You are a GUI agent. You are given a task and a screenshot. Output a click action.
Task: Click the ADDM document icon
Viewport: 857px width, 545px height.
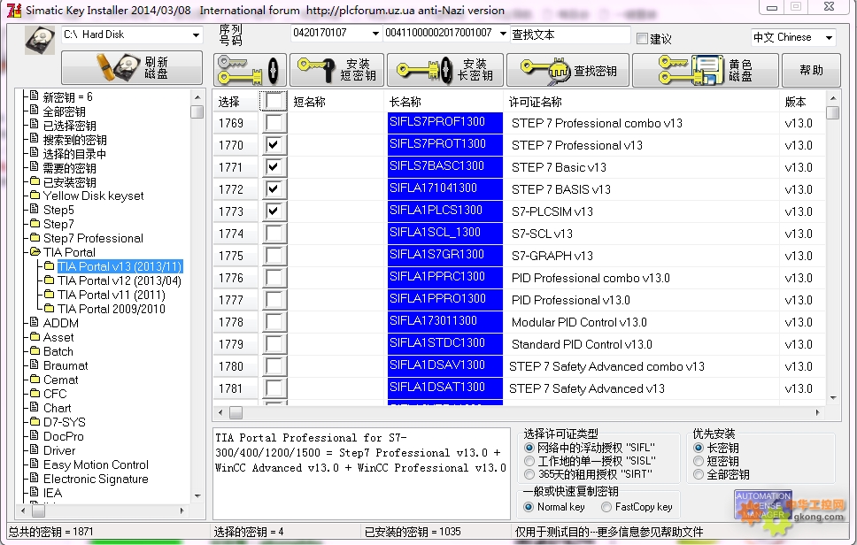[x=35, y=322]
